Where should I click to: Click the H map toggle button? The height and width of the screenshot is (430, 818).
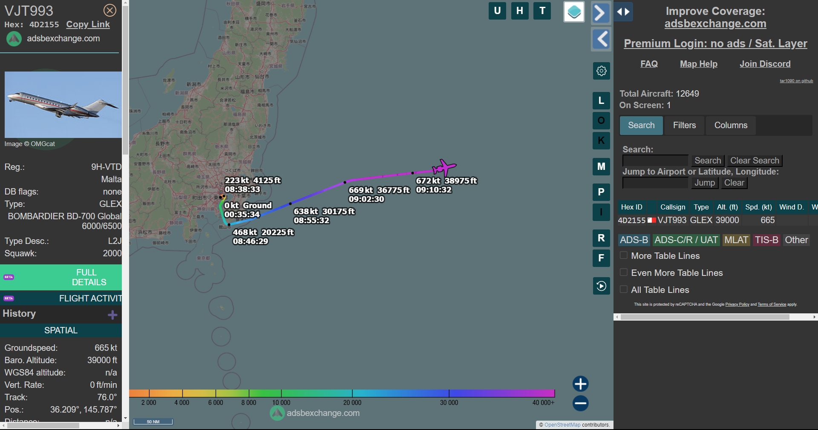point(520,11)
